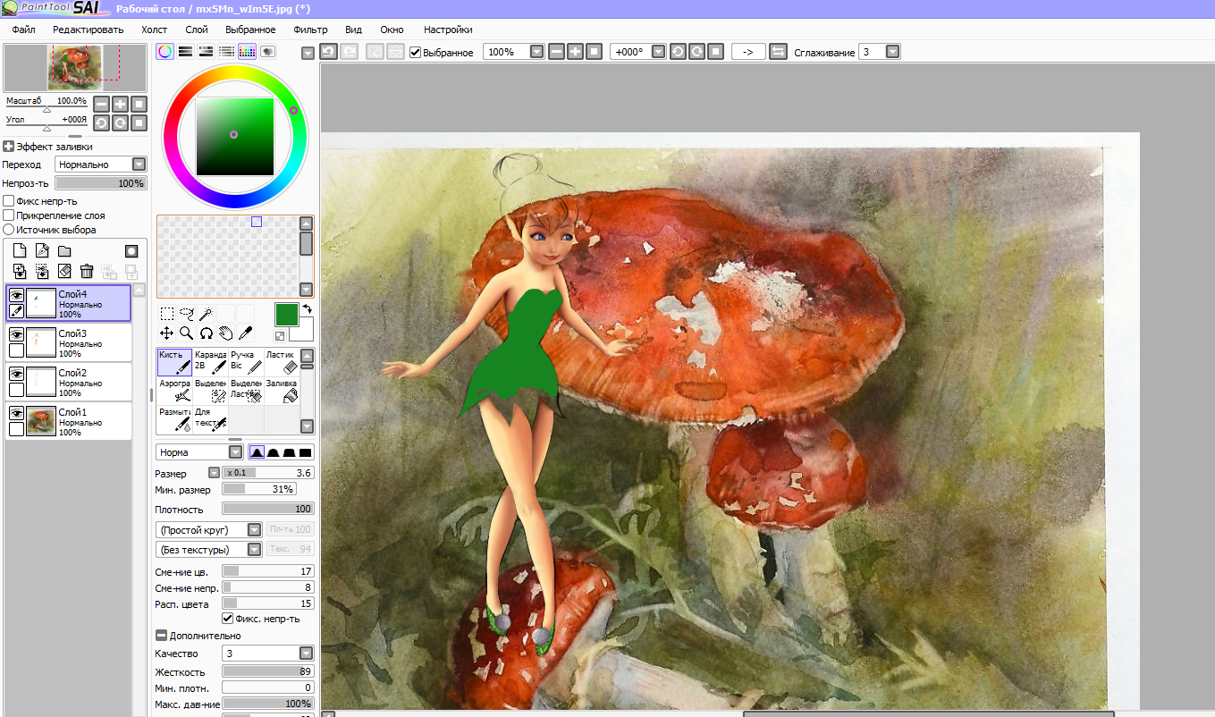Expand the Эффект заливки section
The width and height of the screenshot is (1215, 717).
8,147
